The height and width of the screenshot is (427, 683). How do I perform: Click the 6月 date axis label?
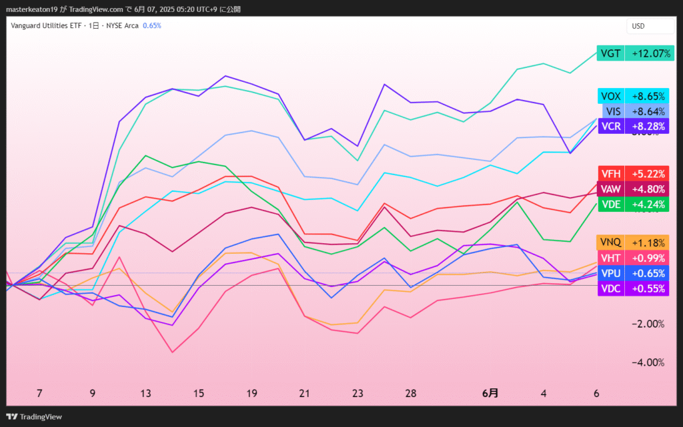[490, 393]
